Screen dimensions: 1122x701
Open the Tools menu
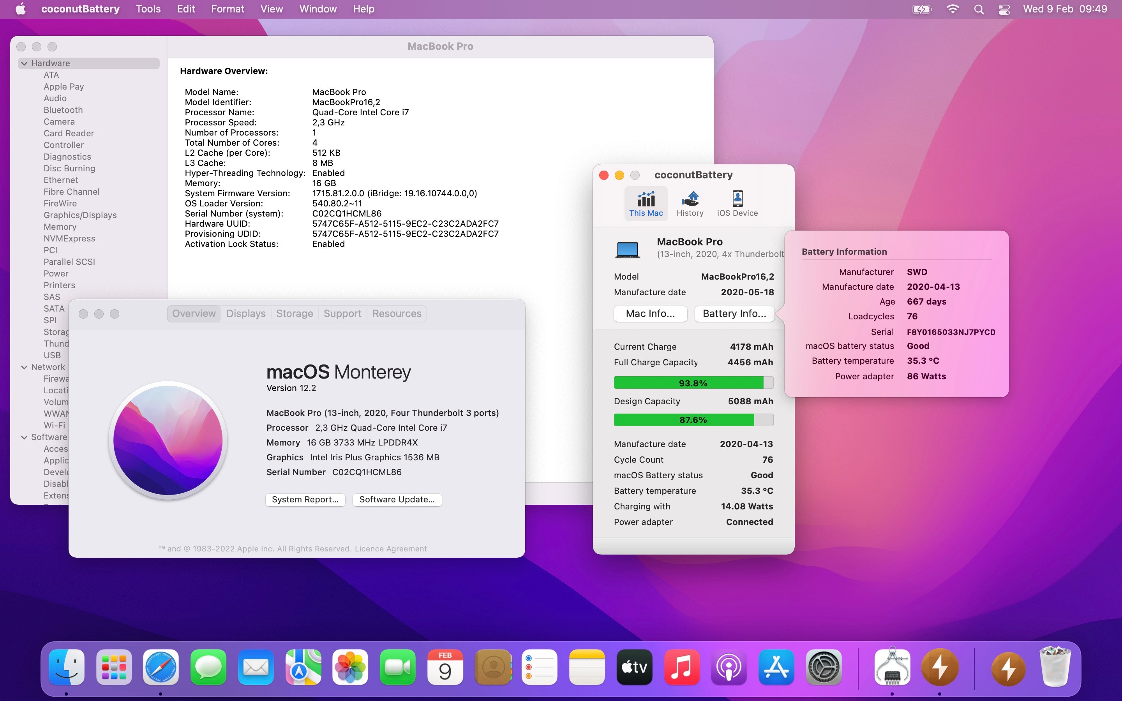tap(148, 9)
